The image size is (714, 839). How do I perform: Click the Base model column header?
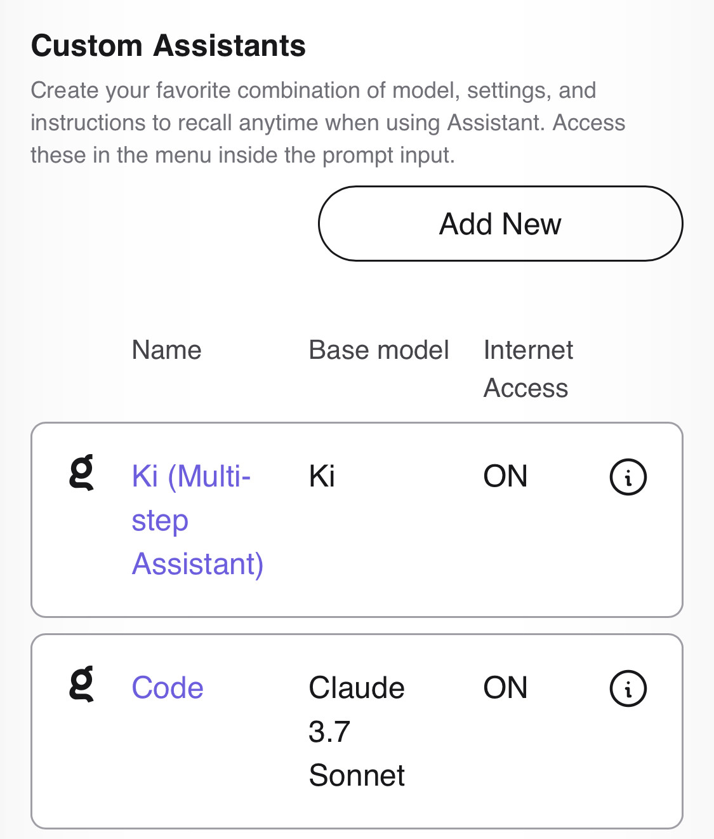pyautogui.click(x=378, y=350)
